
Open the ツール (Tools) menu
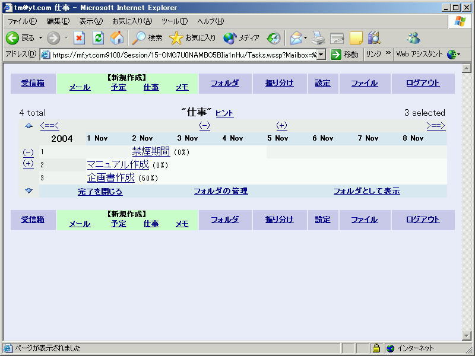[x=175, y=21]
